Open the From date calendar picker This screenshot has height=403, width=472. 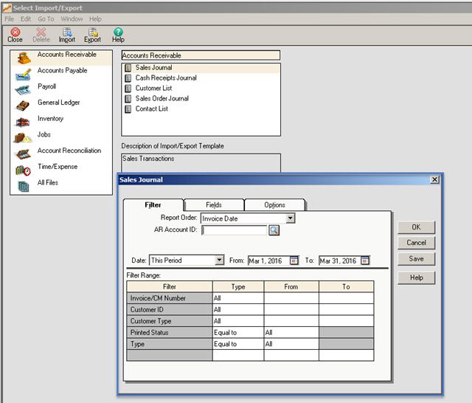pyautogui.click(x=294, y=261)
